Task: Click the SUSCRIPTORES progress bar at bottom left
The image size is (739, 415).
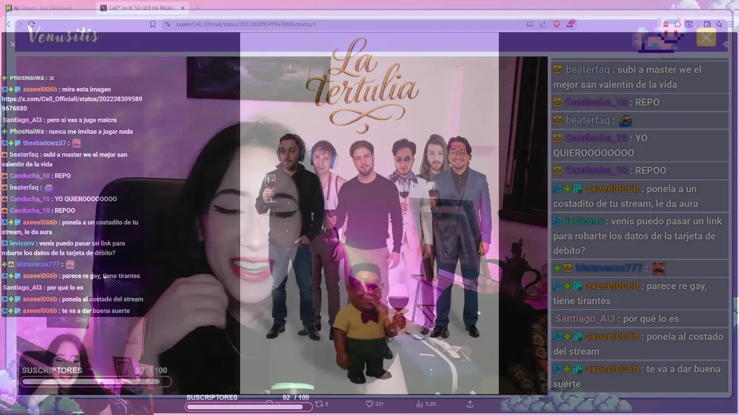Action: [96, 382]
